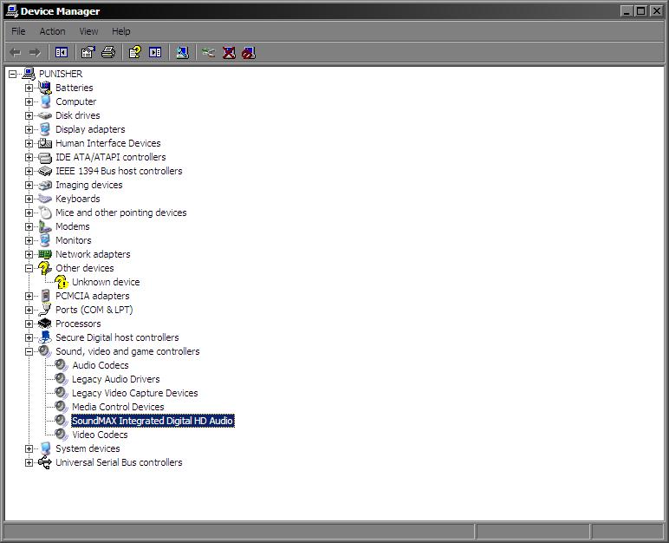Click the Human Interface Devices icon
This screenshot has height=543, width=669.
[x=45, y=143]
